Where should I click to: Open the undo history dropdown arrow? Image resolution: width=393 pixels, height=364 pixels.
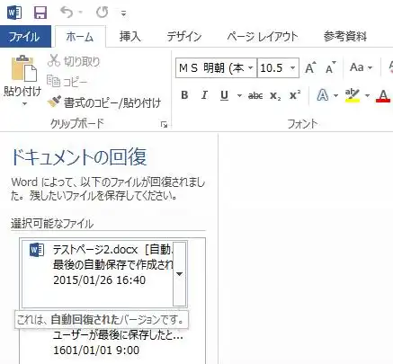point(80,13)
